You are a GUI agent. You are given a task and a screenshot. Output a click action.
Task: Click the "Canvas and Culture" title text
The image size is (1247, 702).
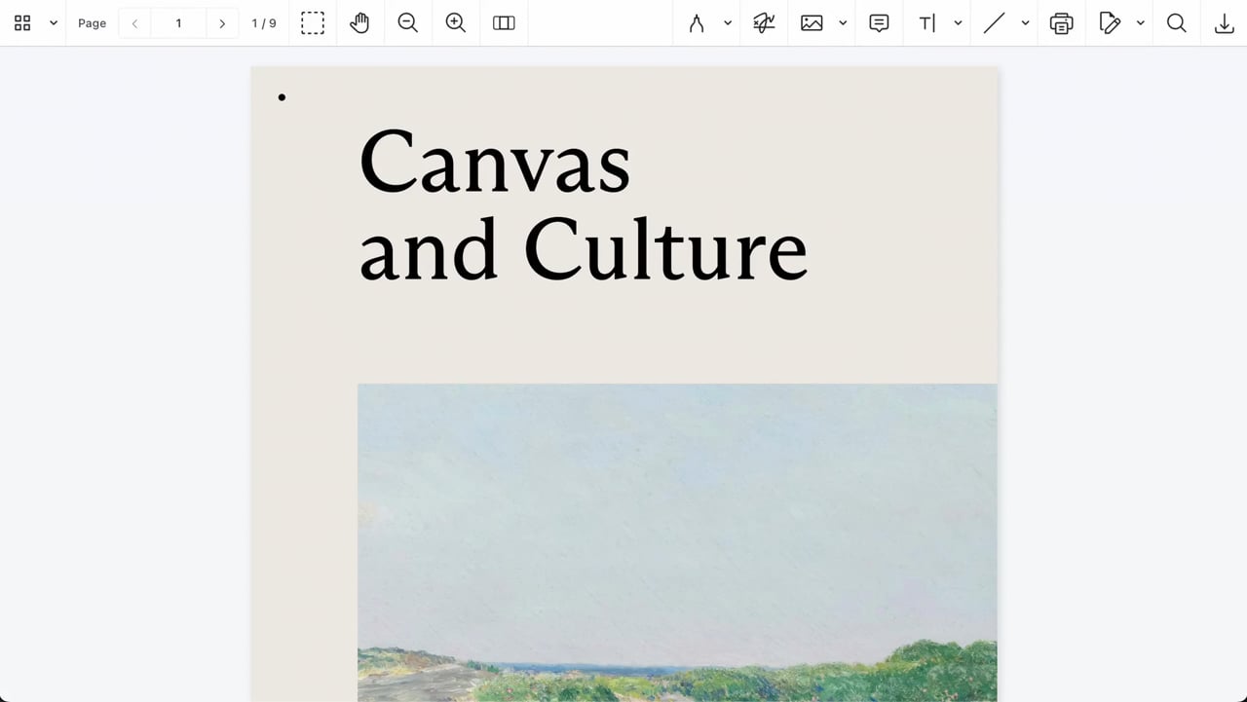583,205
